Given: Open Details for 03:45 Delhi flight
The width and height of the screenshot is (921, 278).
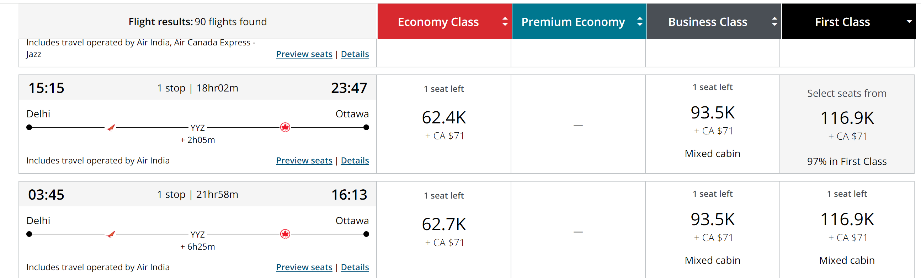Looking at the screenshot, I should pyautogui.click(x=355, y=267).
